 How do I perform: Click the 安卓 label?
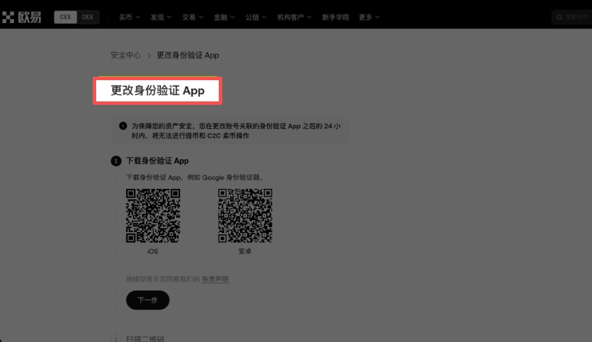click(x=244, y=251)
